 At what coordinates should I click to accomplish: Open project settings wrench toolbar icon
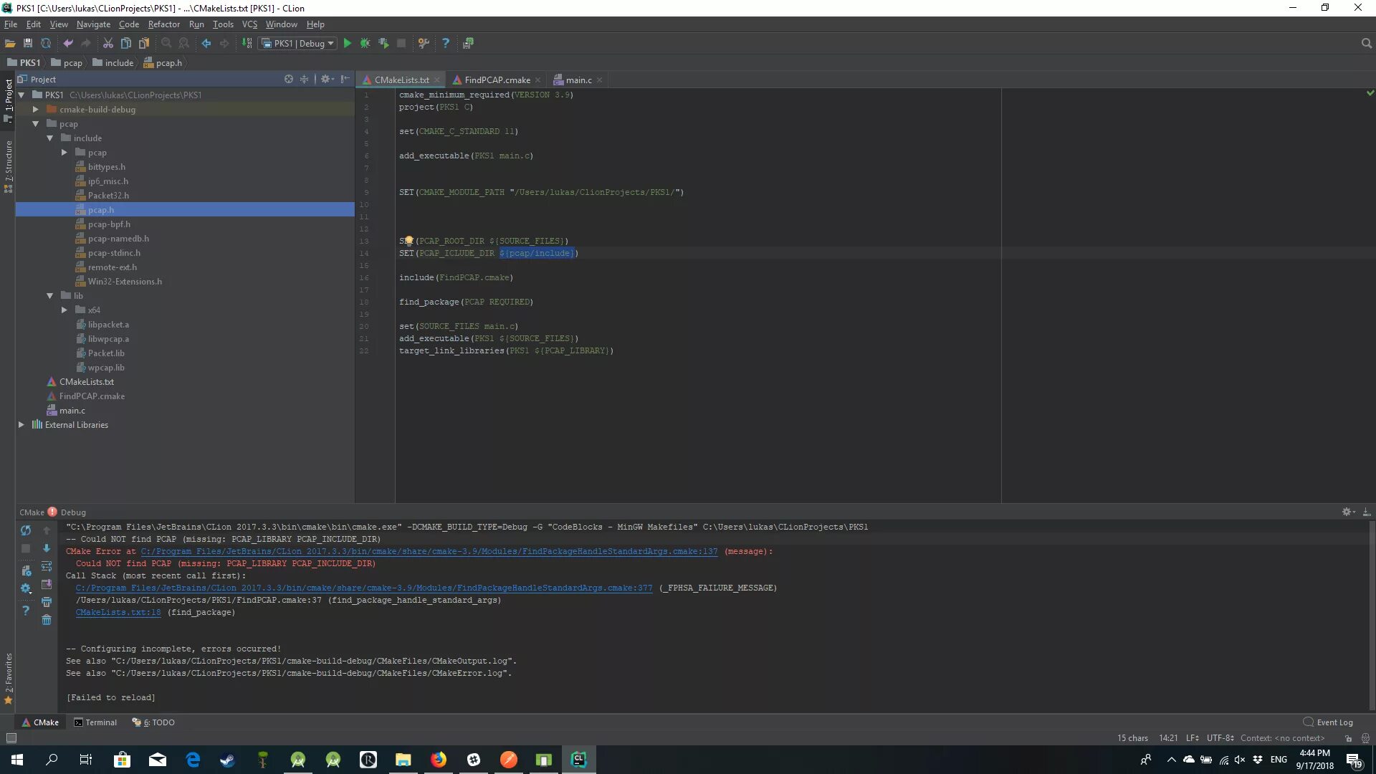click(x=424, y=44)
